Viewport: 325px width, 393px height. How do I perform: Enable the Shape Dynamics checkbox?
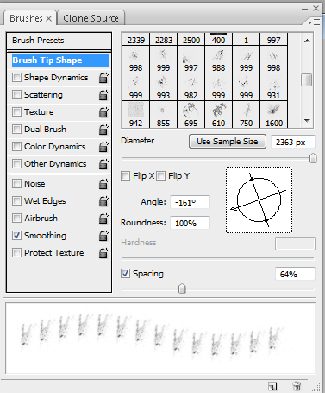point(16,78)
